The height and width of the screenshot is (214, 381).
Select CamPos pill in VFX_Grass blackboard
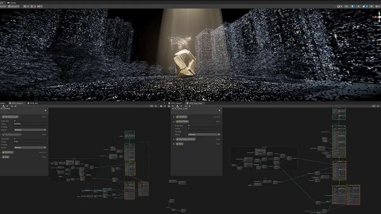point(8,152)
